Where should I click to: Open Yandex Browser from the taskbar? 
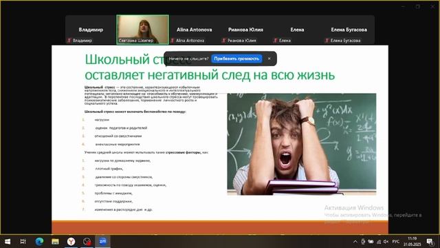pos(71,242)
